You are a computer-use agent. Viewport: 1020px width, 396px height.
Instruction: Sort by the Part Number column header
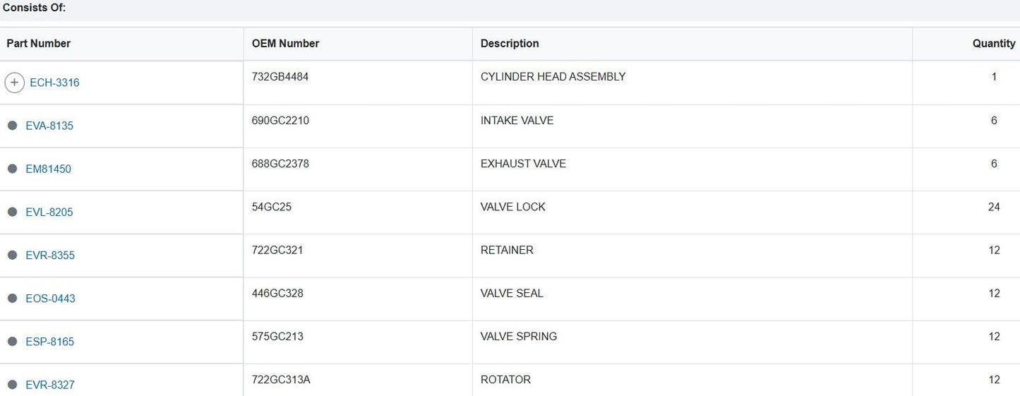click(39, 44)
